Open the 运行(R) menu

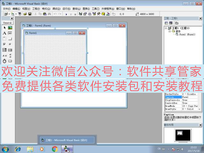click(x=67, y=9)
